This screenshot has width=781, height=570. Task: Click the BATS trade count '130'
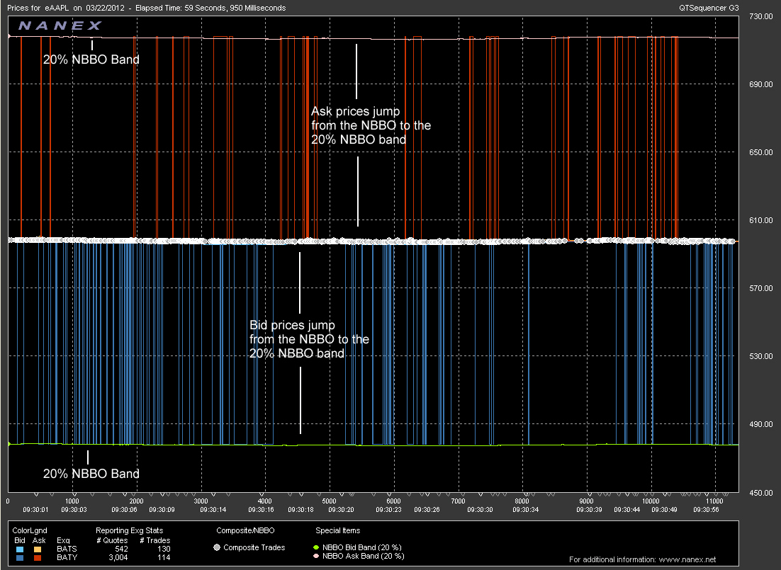164,549
